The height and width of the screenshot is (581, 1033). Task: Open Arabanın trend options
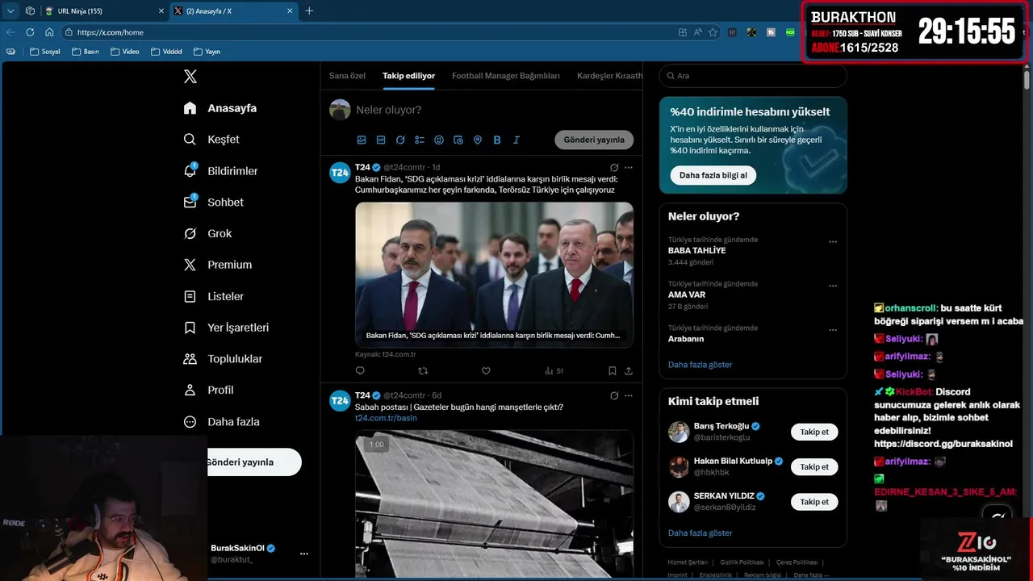[833, 330]
